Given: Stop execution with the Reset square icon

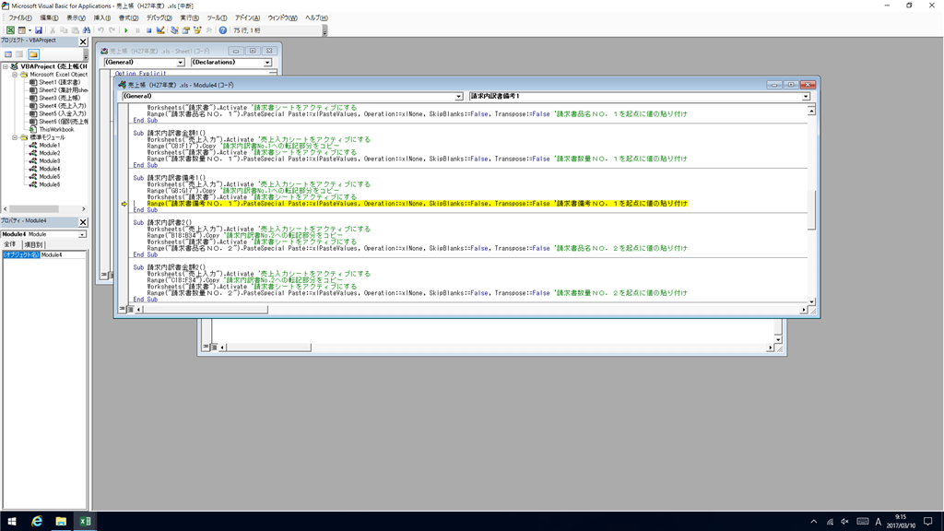Looking at the screenshot, I should click(148, 30).
